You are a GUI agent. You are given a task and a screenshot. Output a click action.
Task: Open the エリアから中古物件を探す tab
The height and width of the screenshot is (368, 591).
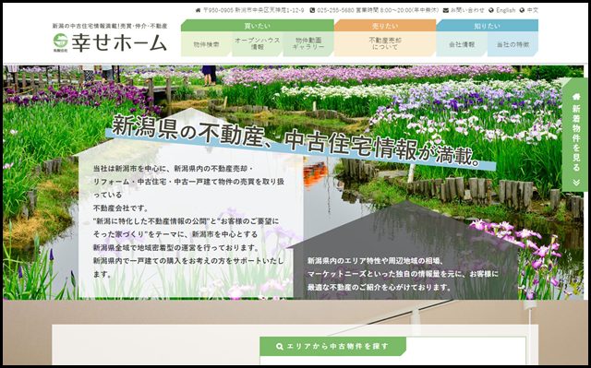[x=333, y=347]
